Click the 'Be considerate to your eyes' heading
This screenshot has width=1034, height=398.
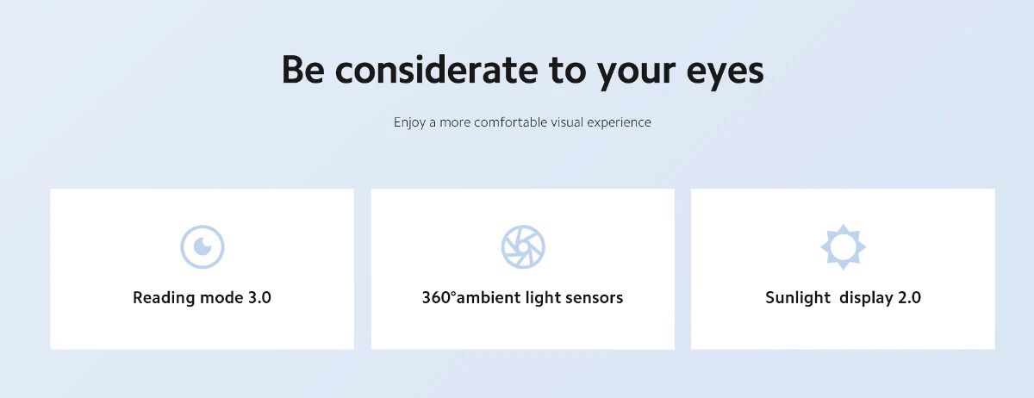523,70
